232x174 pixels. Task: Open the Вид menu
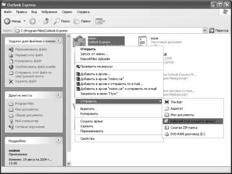34,12
